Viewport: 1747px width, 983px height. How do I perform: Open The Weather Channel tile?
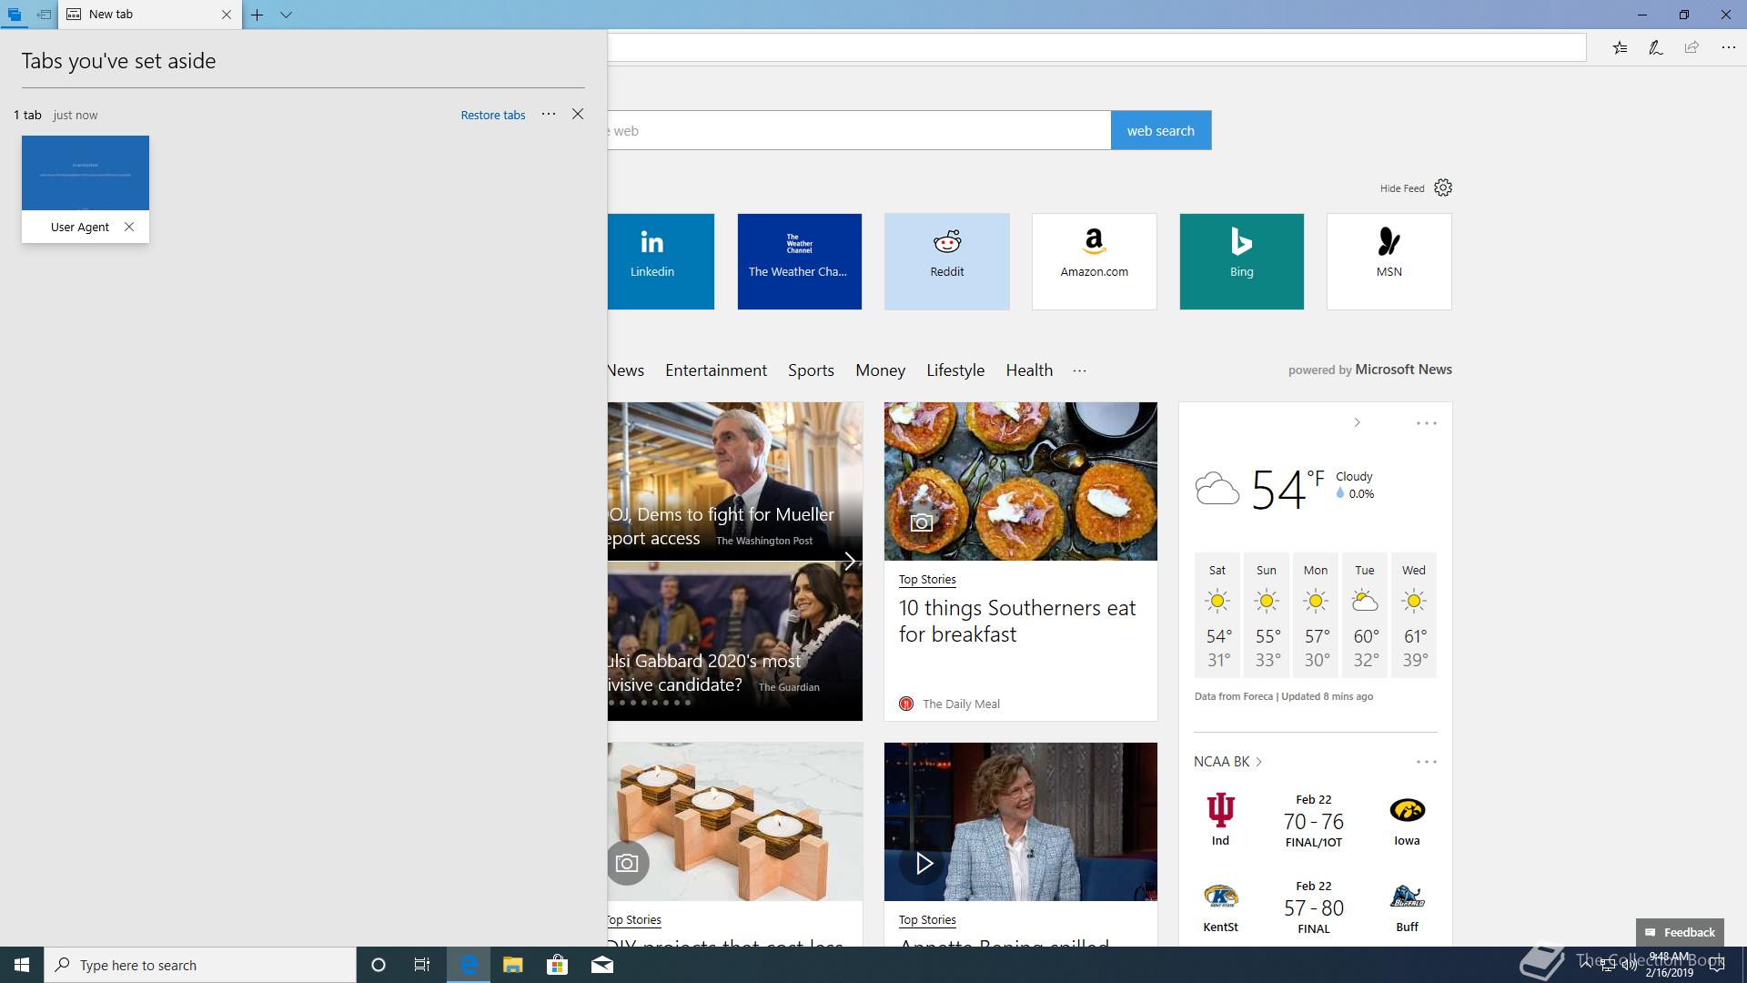point(799,261)
